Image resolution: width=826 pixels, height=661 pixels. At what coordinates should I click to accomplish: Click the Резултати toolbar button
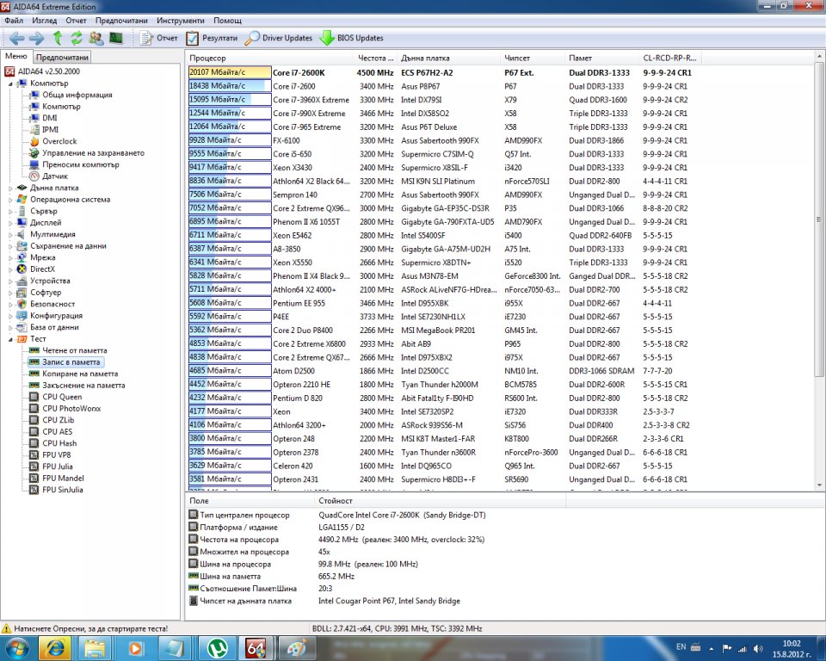212,38
